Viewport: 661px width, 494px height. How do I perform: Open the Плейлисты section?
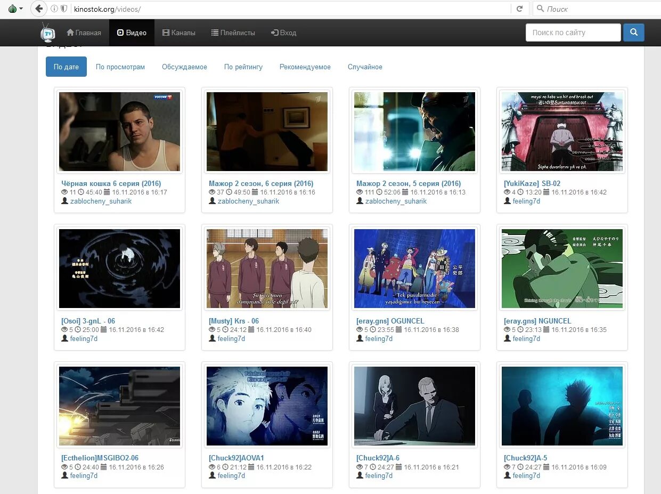pyautogui.click(x=233, y=33)
